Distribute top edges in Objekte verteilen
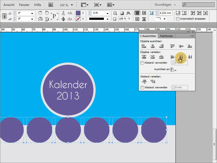This screenshot has width=217, height=163. [x=144, y=57]
